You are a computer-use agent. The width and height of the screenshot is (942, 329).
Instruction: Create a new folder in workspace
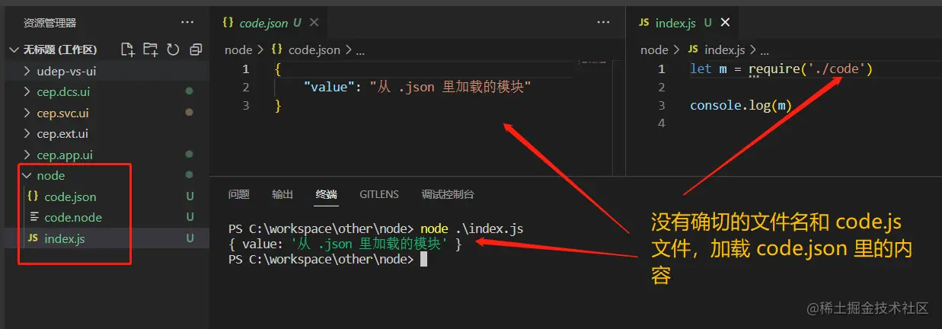[151, 50]
